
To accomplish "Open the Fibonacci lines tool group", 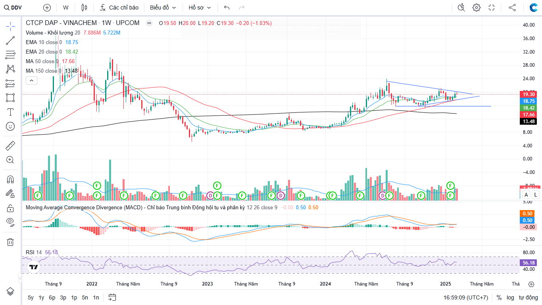I will [10, 55].
